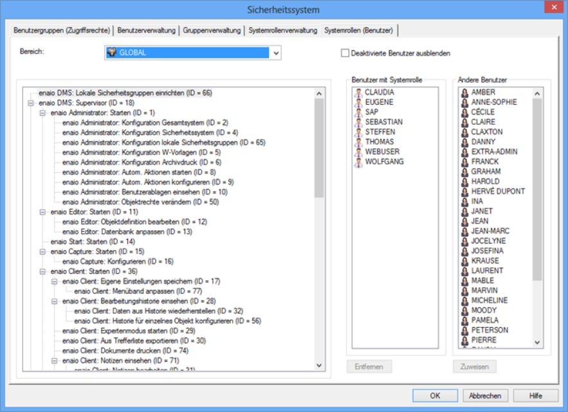Select 'enaio Start: Starten (ID = 14)'
Viewport: 568px width, 412px height.
click(x=93, y=242)
